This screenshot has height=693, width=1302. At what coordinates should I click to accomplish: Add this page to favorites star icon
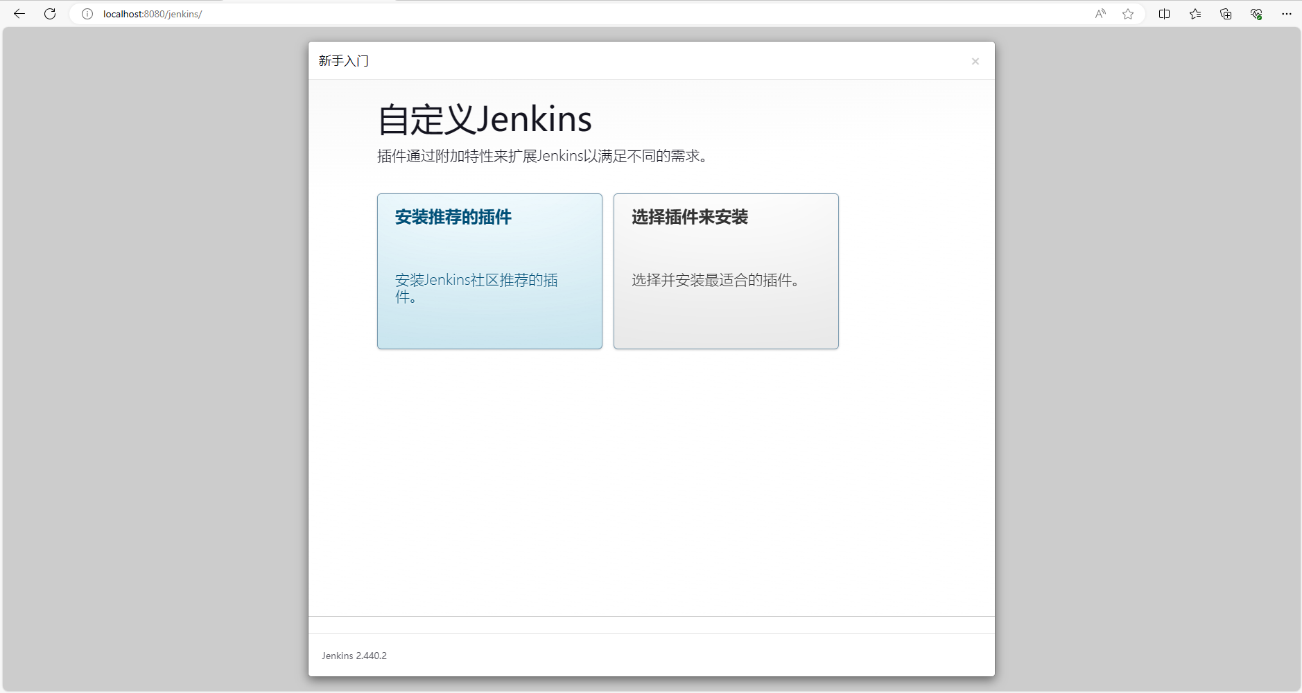point(1128,14)
